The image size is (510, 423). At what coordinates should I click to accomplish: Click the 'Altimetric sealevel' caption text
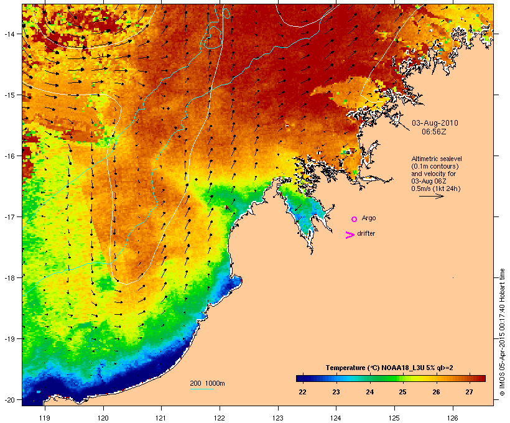pos(437,159)
